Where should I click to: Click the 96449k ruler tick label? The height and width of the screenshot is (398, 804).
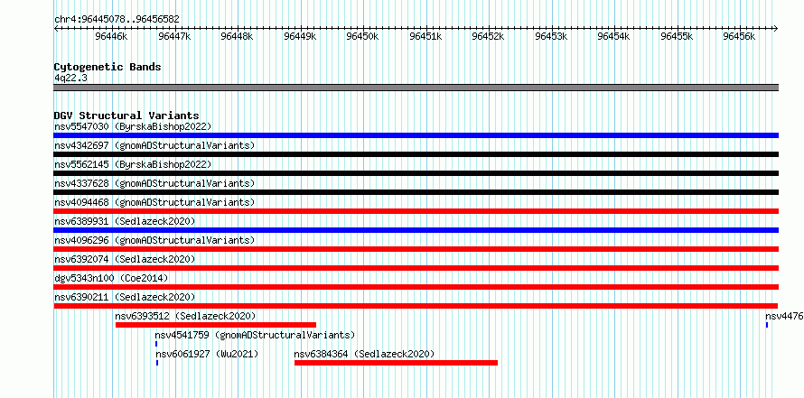click(x=300, y=37)
